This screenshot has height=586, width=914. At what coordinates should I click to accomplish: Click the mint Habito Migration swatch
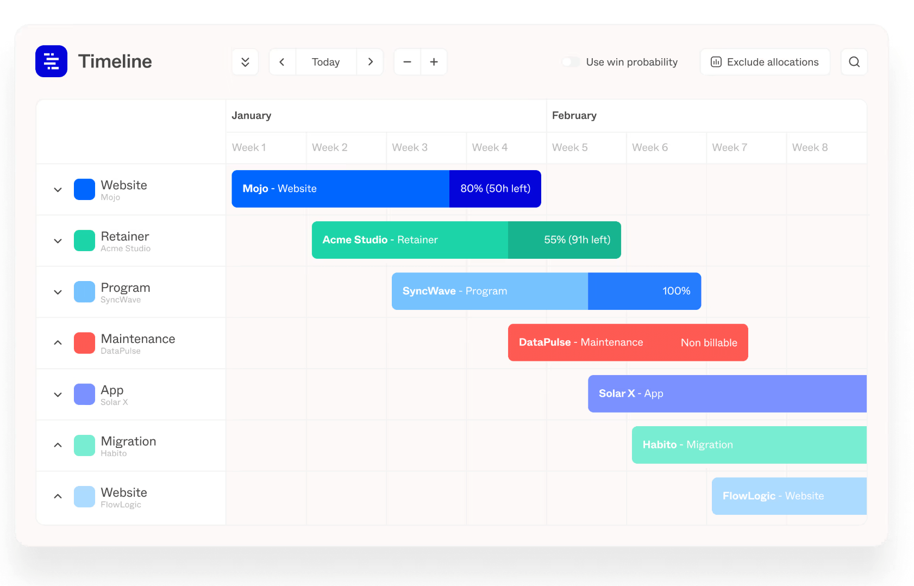coord(84,445)
